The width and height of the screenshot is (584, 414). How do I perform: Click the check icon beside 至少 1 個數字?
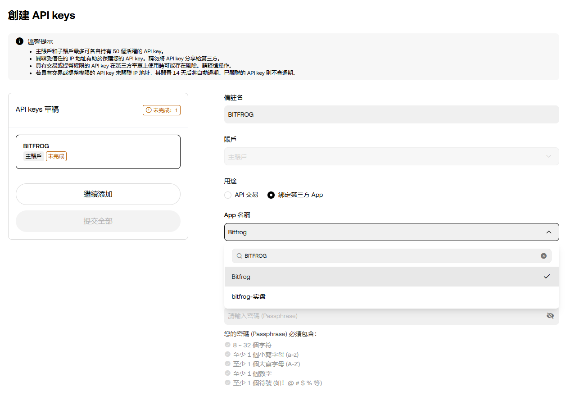227,373
